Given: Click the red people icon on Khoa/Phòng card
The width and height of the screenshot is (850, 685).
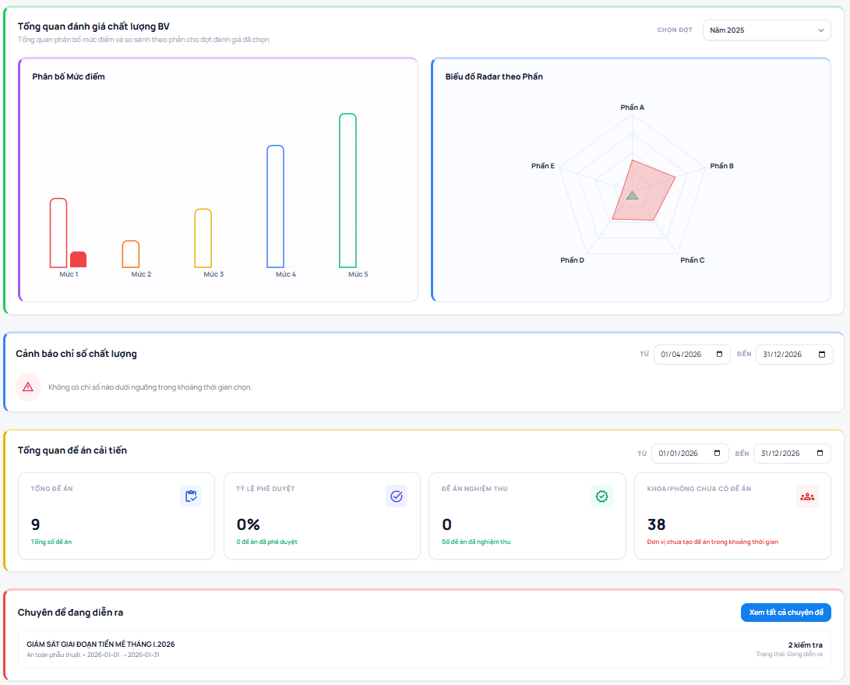Looking at the screenshot, I should [807, 496].
